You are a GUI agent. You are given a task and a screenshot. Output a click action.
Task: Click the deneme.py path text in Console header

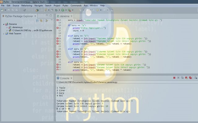[x=87, y=82]
